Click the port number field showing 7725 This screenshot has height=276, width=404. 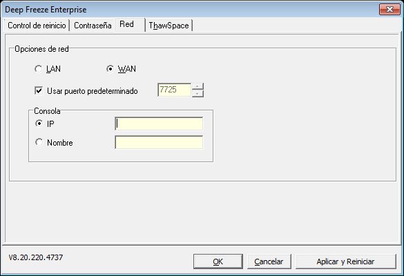point(175,90)
